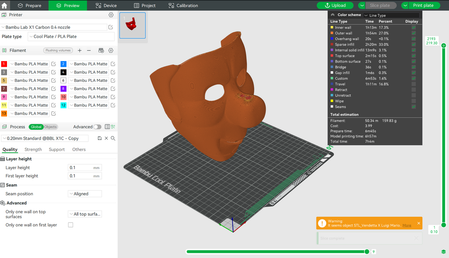
Task: Click the Home icon in top bar
Action: pyautogui.click(x=4, y=6)
